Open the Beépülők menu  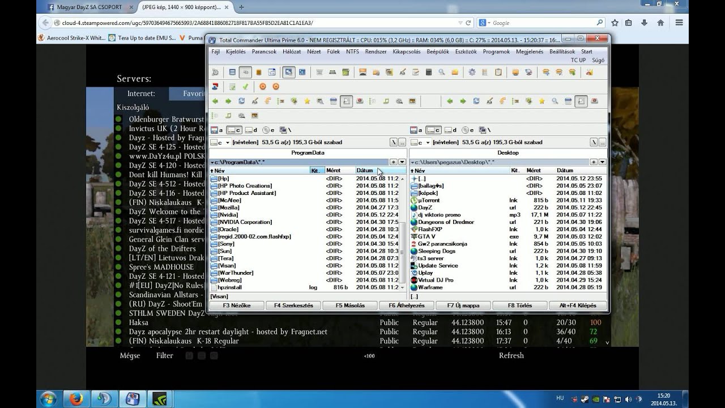(x=438, y=52)
